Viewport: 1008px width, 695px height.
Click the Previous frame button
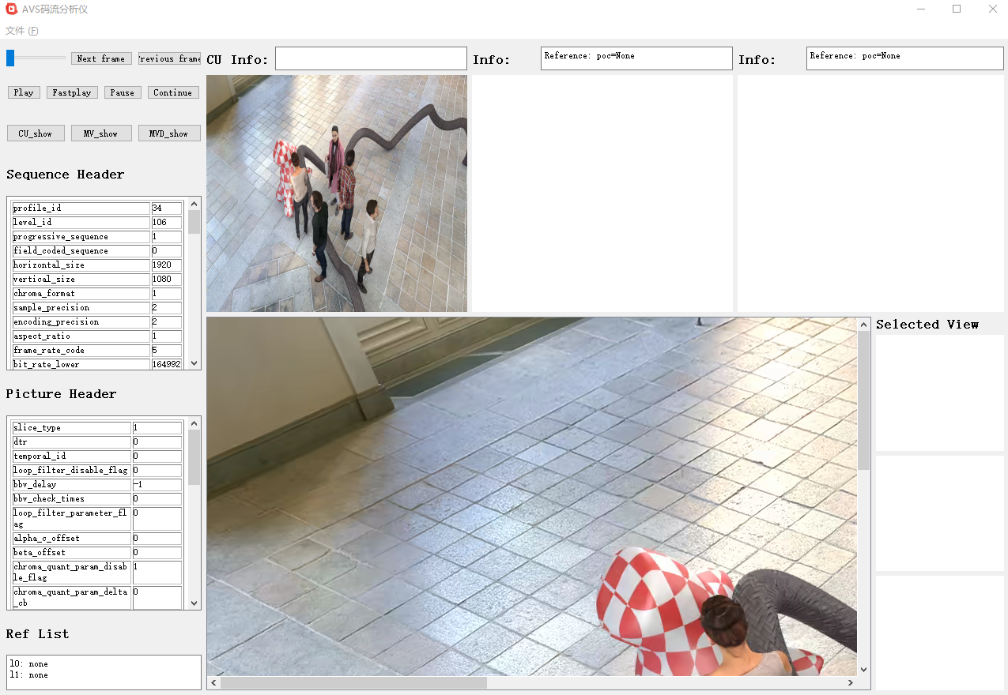coord(168,58)
